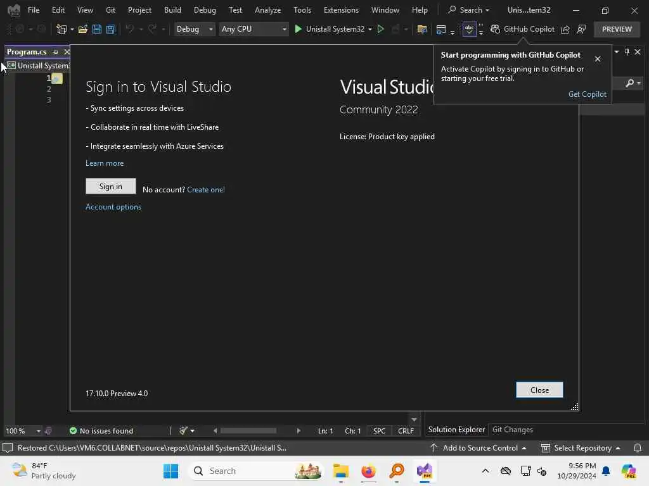Open the 100 % zoom level dropdown

[23, 430]
